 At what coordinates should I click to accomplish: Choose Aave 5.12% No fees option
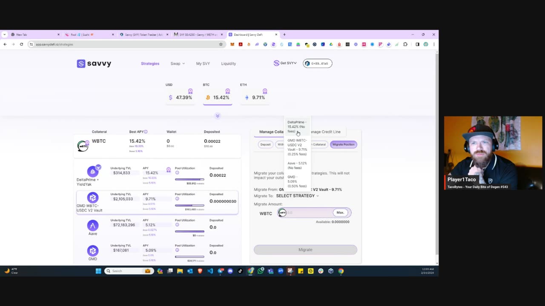click(297, 165)
